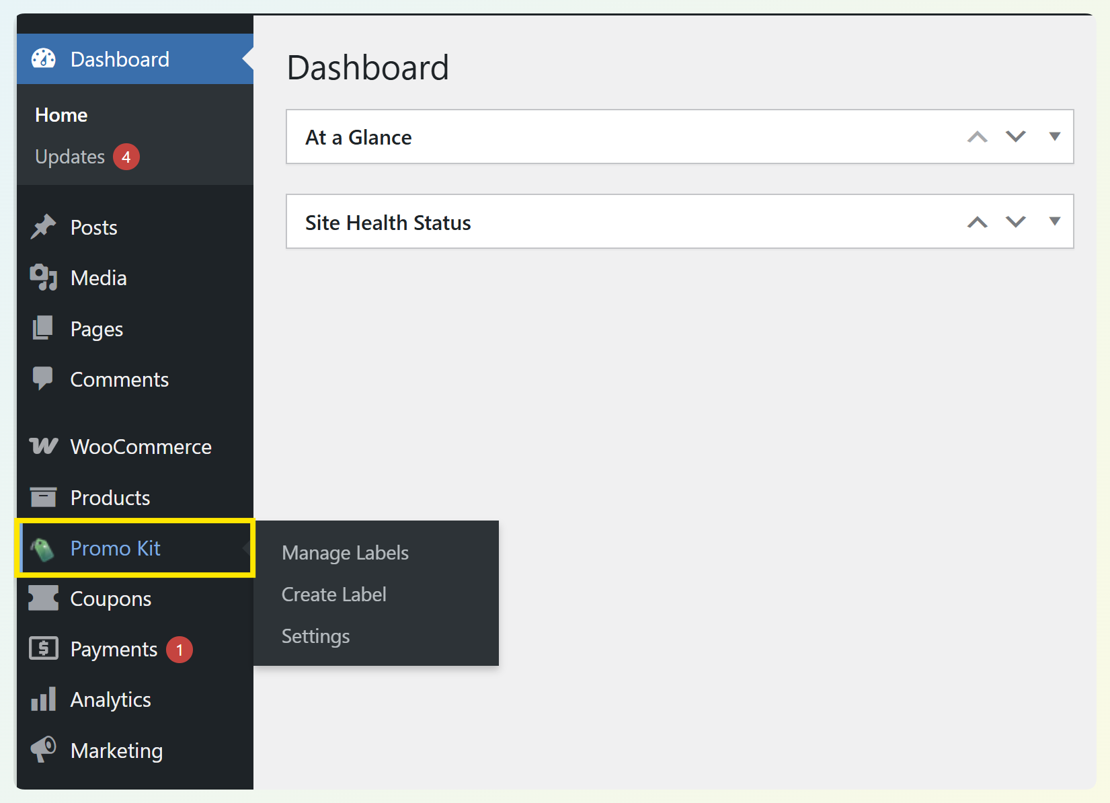Click the Marketing megaphone icon
The image size is (1110, 803).
44,749
